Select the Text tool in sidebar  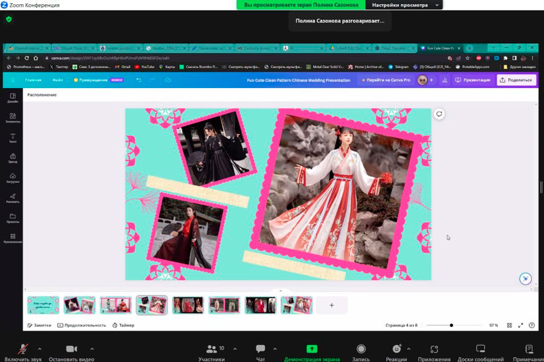[x=13, y=138]
